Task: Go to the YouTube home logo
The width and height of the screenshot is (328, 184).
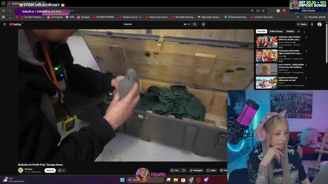Action: point(15,24)
